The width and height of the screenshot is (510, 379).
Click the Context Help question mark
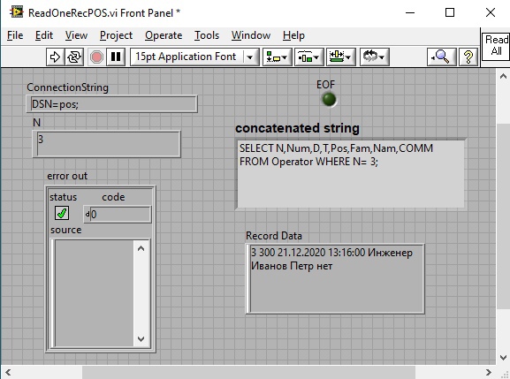click(x=468, y=57)
